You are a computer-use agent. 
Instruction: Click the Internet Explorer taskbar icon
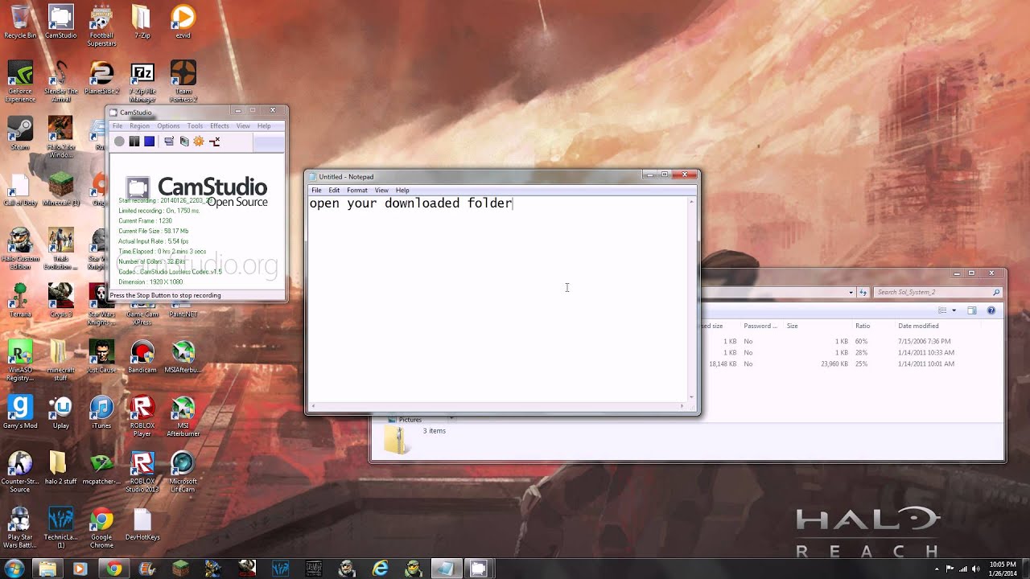click(x=380, y=569)
